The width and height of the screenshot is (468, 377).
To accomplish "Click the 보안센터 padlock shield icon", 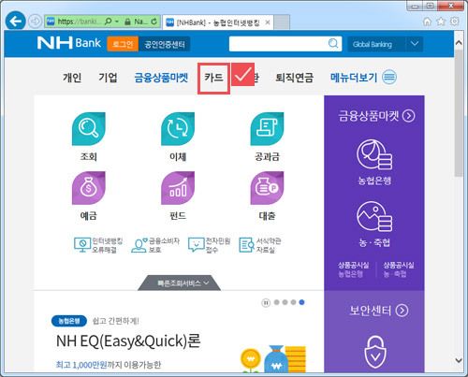I will 375,353.
